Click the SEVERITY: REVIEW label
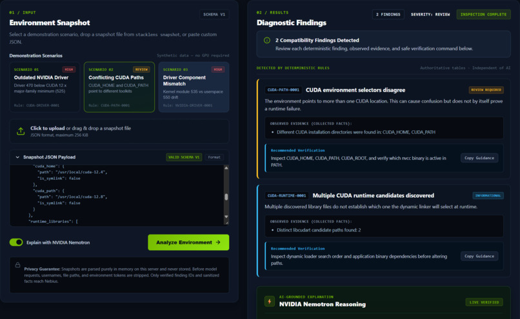 pos(430,14)
